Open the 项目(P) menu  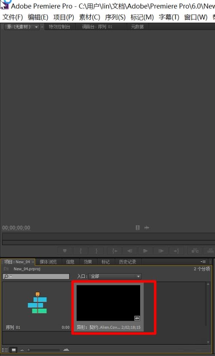coord(64,17)
